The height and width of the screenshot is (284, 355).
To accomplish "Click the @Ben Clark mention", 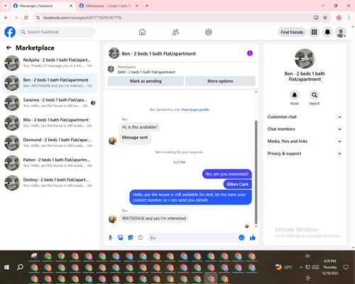I will point(238,184).
